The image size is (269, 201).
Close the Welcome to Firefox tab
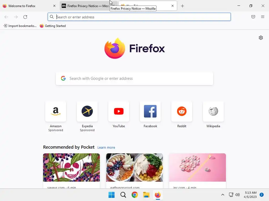pos(54,6)
